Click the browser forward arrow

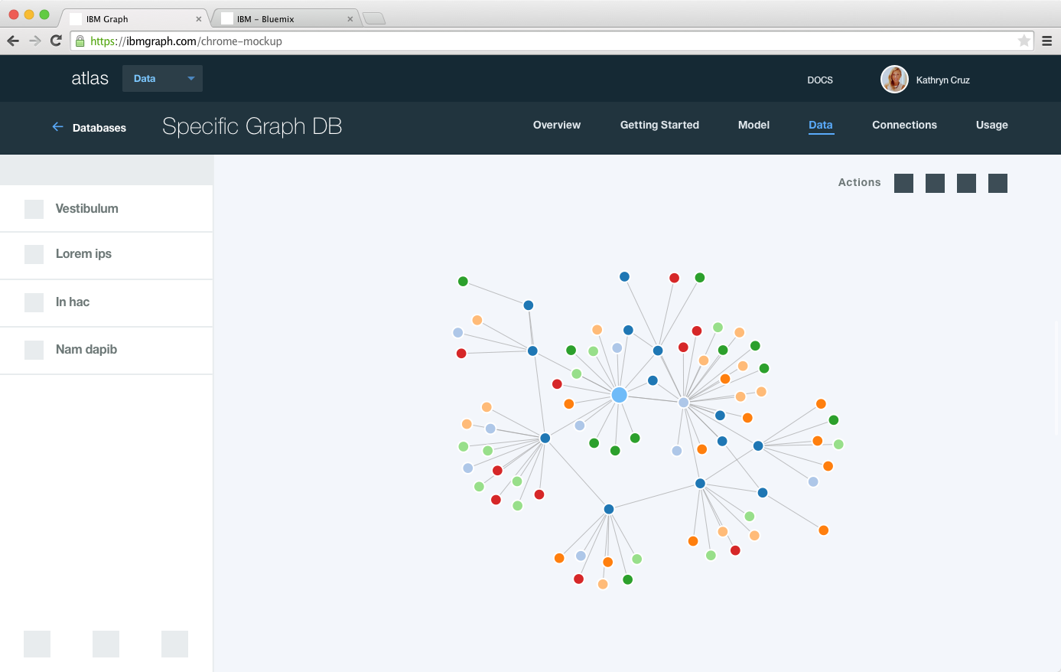tap(35, 41)
